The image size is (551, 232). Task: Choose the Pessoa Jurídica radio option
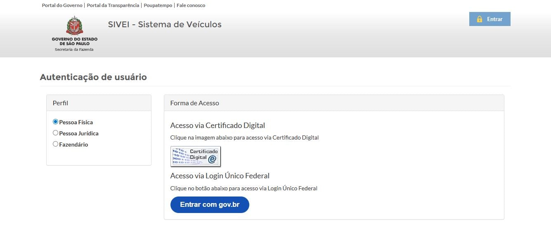(x=56, y=133)
